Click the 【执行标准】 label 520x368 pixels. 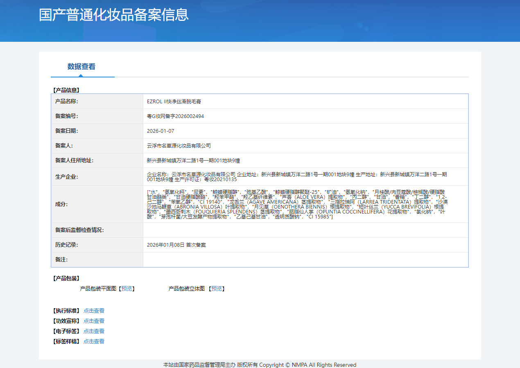pyautogui.click(x=66, y=311)
